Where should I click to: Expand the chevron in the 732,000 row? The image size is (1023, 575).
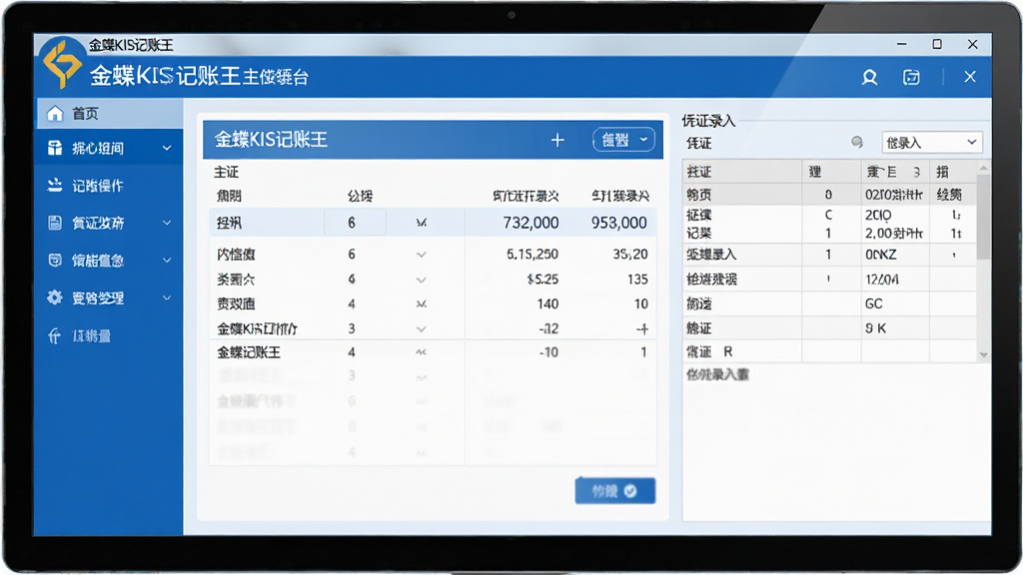[x=422, y=223]
